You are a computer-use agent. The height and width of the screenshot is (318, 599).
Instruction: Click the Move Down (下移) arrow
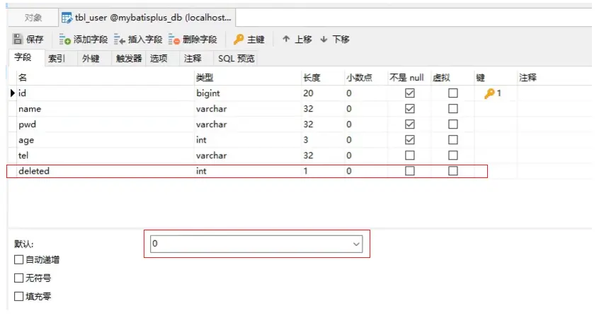tap(324, 39)
